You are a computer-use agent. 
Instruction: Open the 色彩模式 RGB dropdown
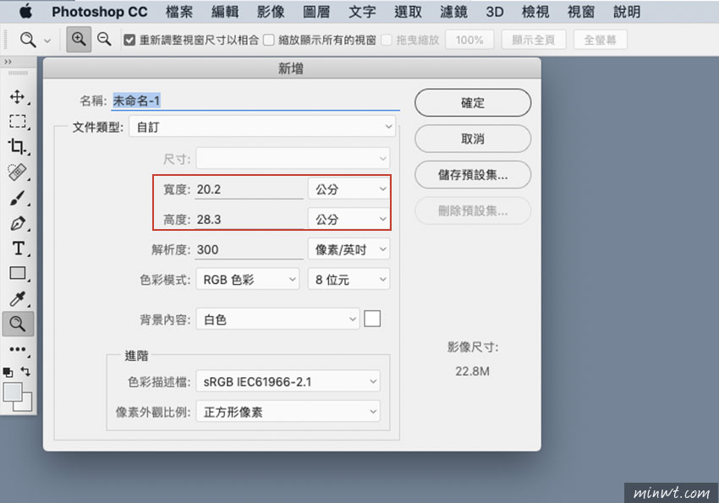(248, 280)
